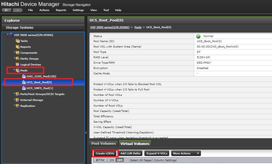Screen dimensions: 272x164
Task: Click the green Normal status indicator
Action: coord(198,36)
